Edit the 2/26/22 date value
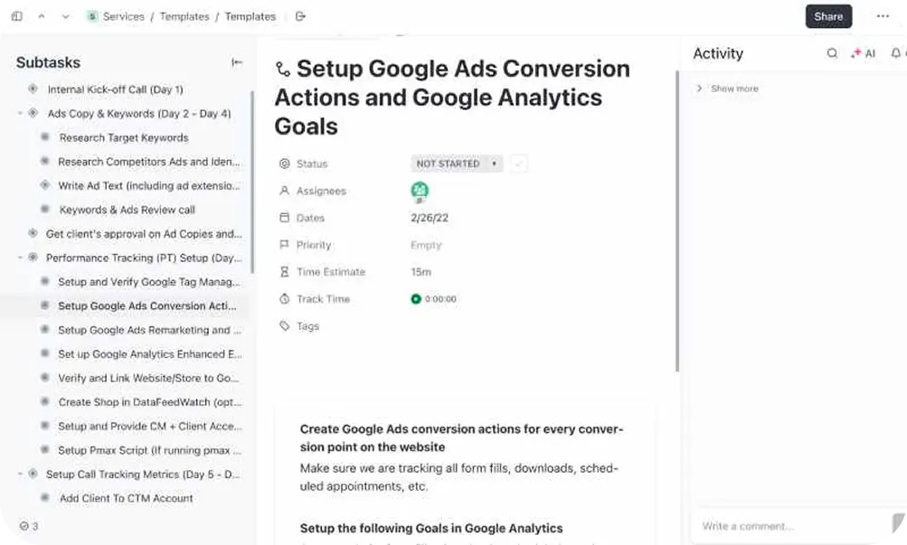This screenshot has height=545, width=907. pos(430,218)
